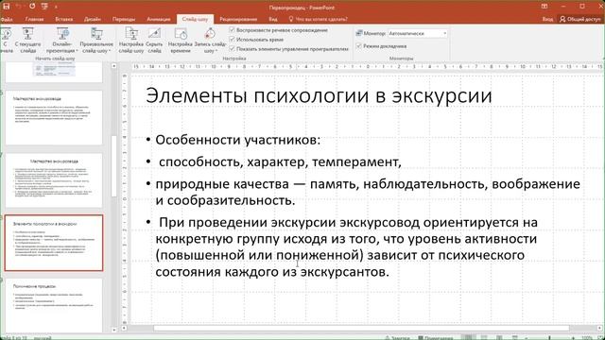This screenshot has width=605, height=340.
Task: Click the Repeat arrow icon in the quick access toolbar
Action: click(x=32, y=7)
